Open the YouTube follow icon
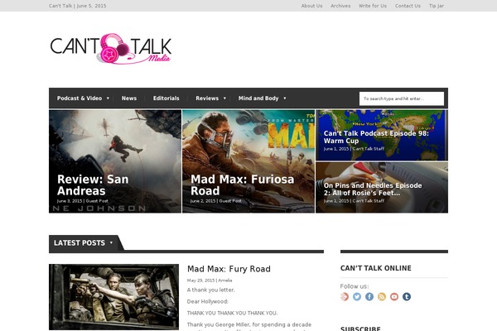The image size is (497, 331). click(x=394, y=296)
